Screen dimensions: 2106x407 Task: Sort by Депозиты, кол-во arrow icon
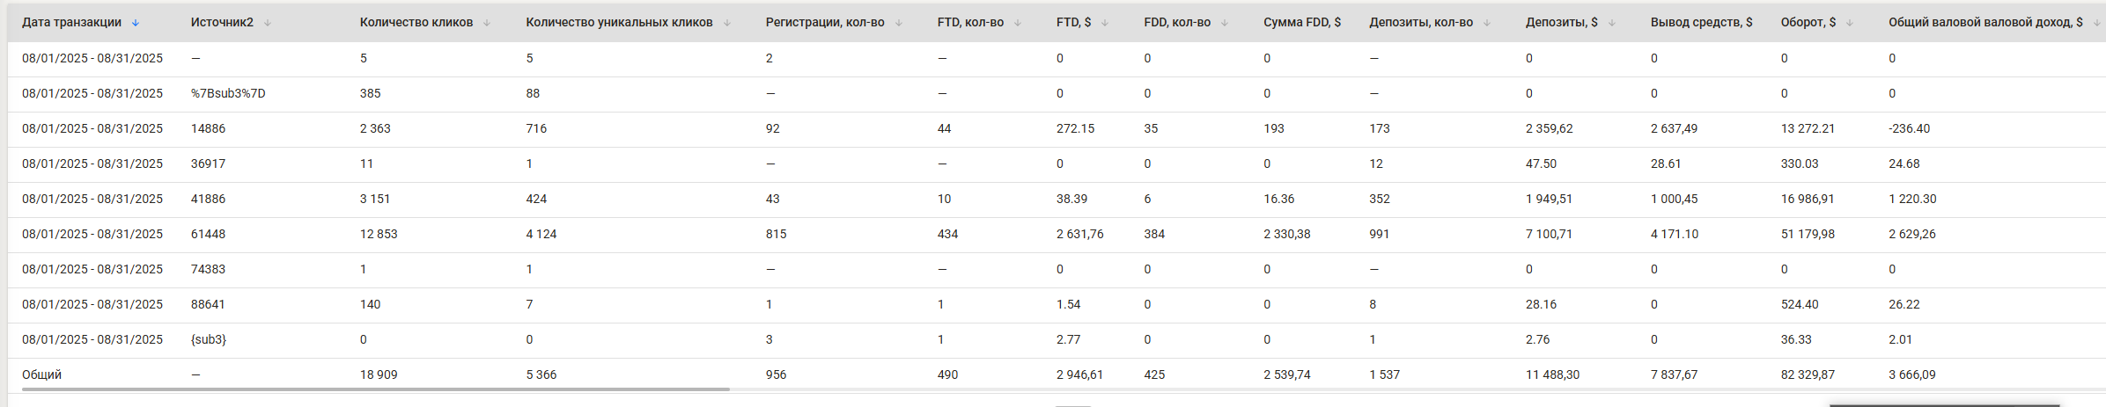pyautogui.click(x=1486, y=23)
